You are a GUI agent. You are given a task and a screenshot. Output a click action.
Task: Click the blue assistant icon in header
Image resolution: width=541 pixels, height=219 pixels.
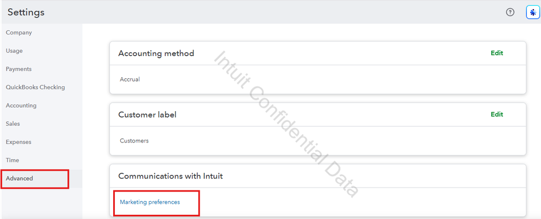click(531, 12)
